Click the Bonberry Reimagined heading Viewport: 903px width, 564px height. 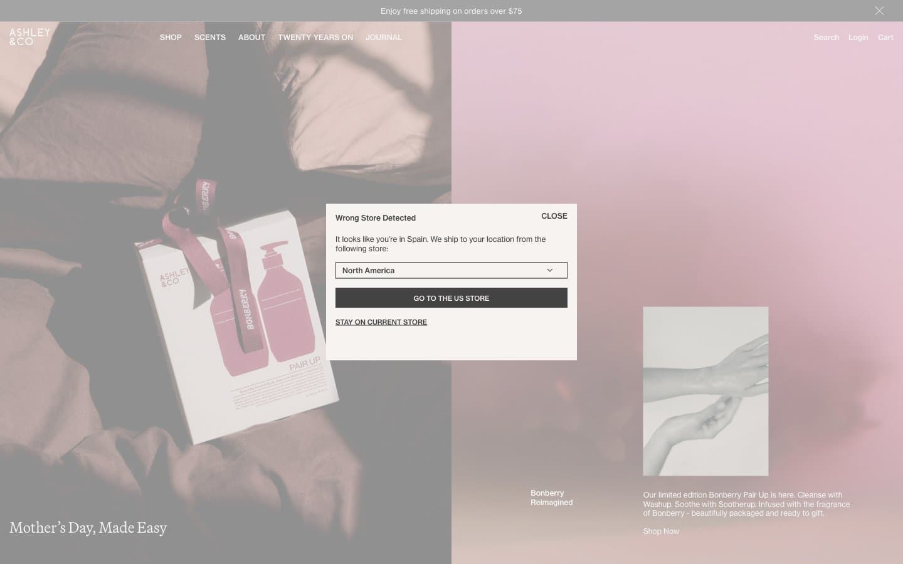tap(551, 498)
